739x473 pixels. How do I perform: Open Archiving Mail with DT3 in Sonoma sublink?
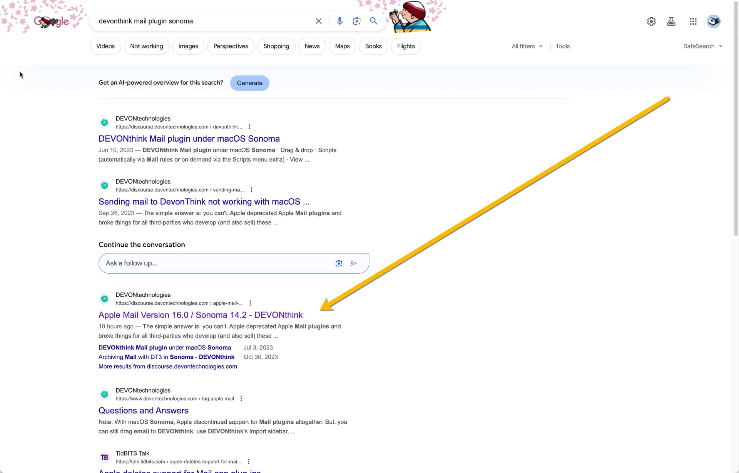[x=166, y=357]
